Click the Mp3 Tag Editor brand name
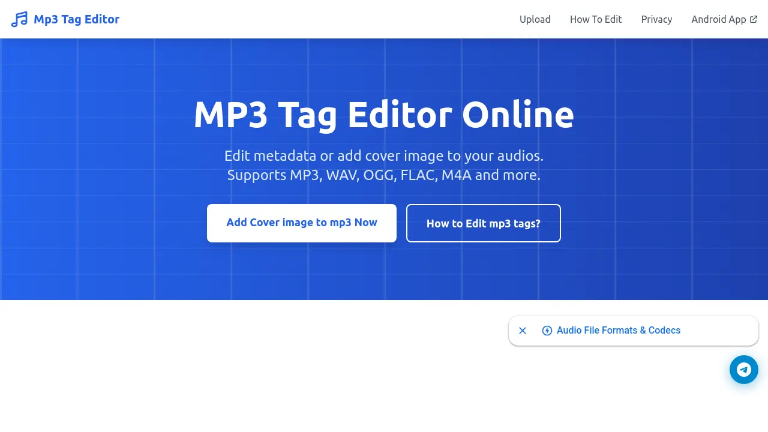 coord(77,19)
